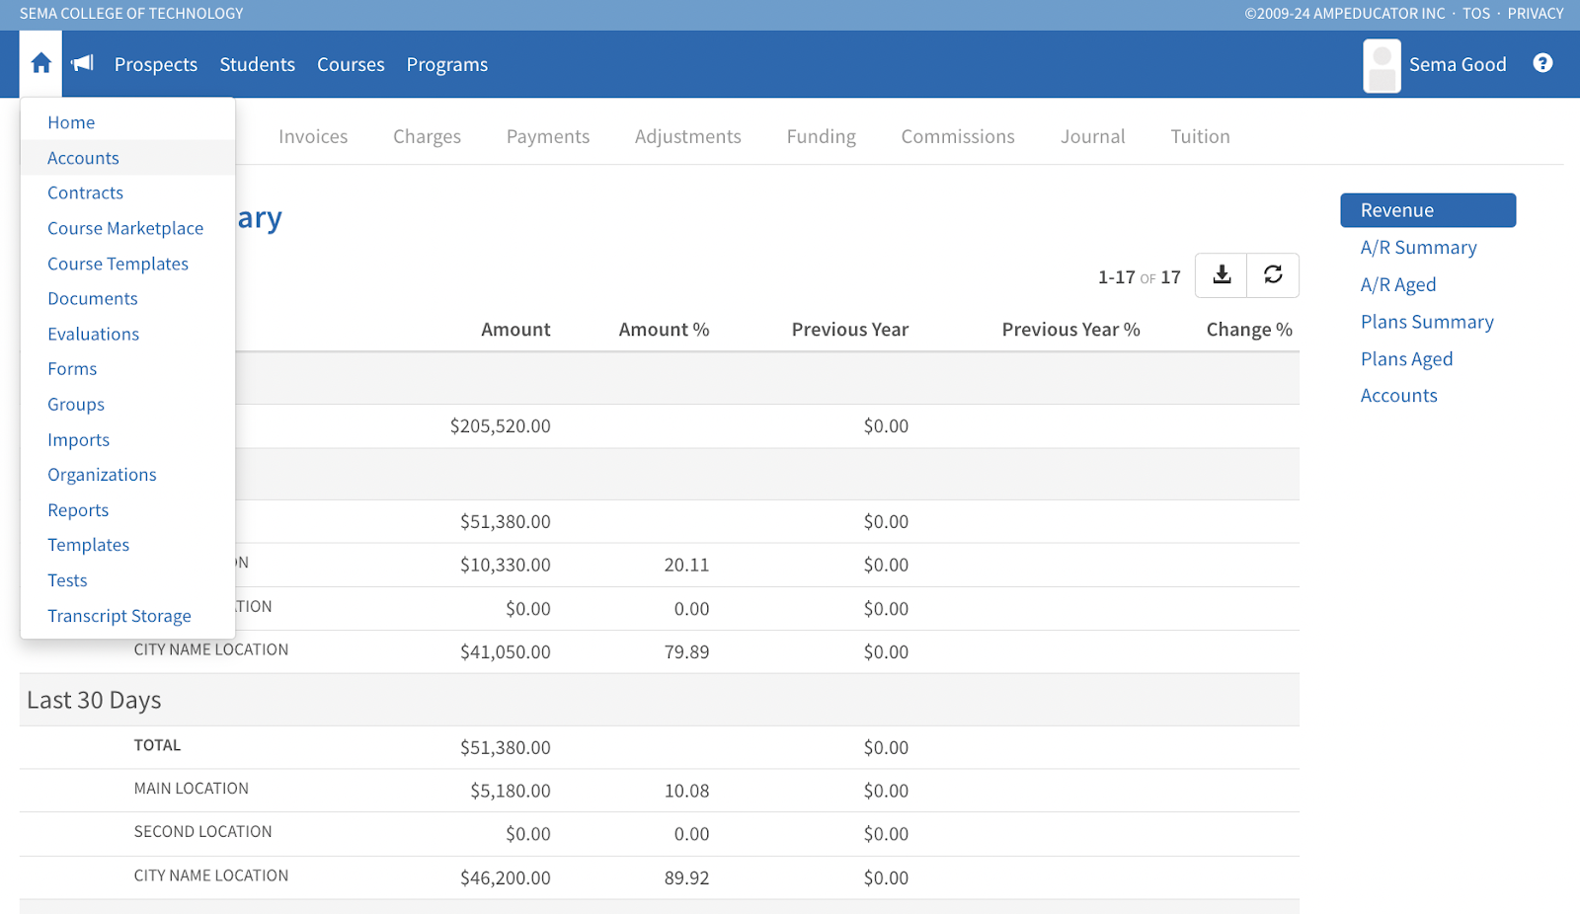1580x914 pixels.
Task: Click MAIN LOCATION under Last 30 Days
Action: (x=192, y=789)
